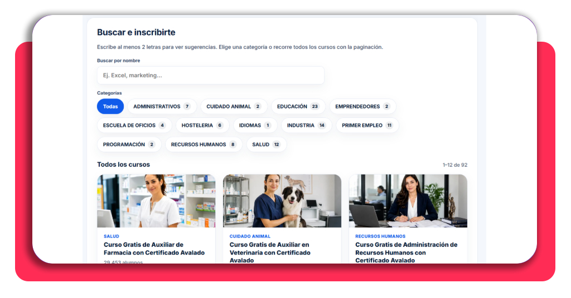Open 'Curso Gratis de Auxiliar en Veterinaria' title
571x298 pixels.
pos(270,252)
